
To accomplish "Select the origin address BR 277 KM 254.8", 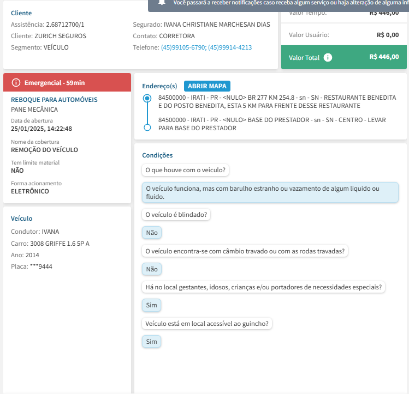I will pyautogui.click(x=277, y=102).
